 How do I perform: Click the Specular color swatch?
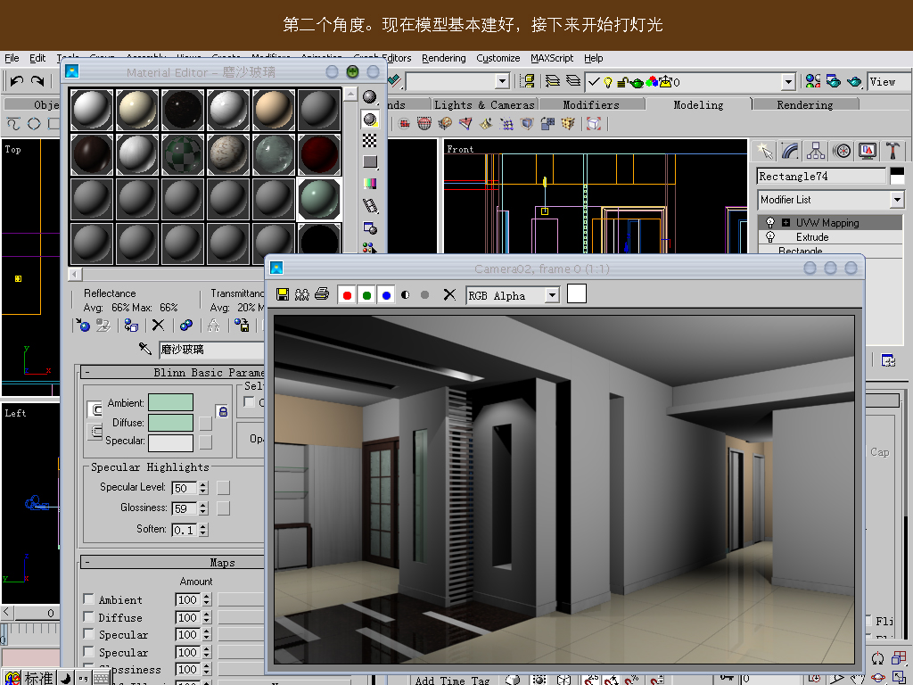(170, 443)
